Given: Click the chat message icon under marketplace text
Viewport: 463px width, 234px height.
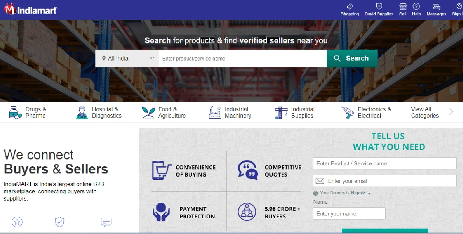Looking at the screenshot, I should click(x=106, y=222).
